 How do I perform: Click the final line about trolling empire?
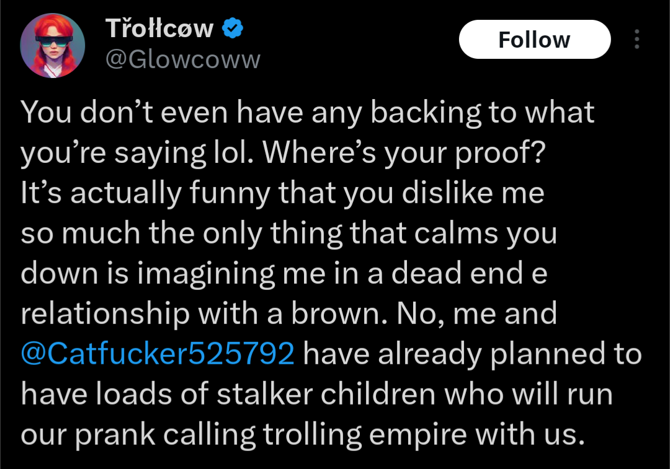(303, 435)
